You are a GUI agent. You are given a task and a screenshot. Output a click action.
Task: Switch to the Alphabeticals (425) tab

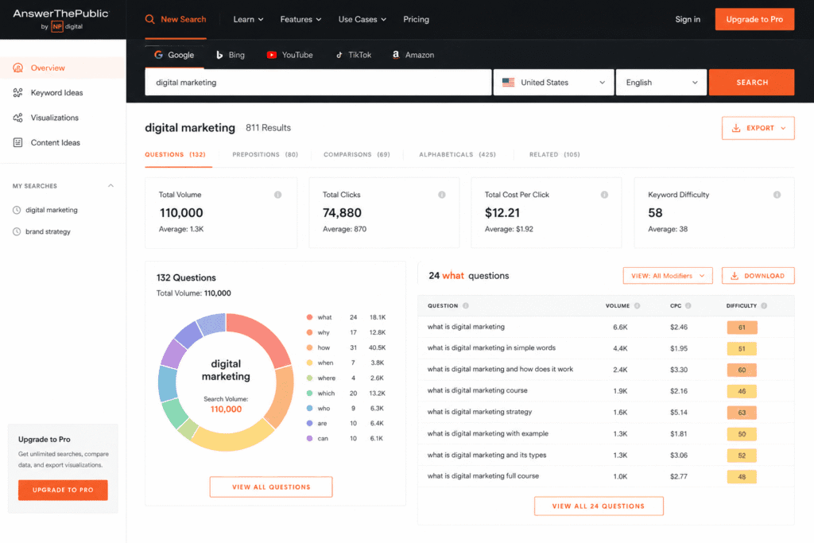pyautogui.click(x=457, y=155)
